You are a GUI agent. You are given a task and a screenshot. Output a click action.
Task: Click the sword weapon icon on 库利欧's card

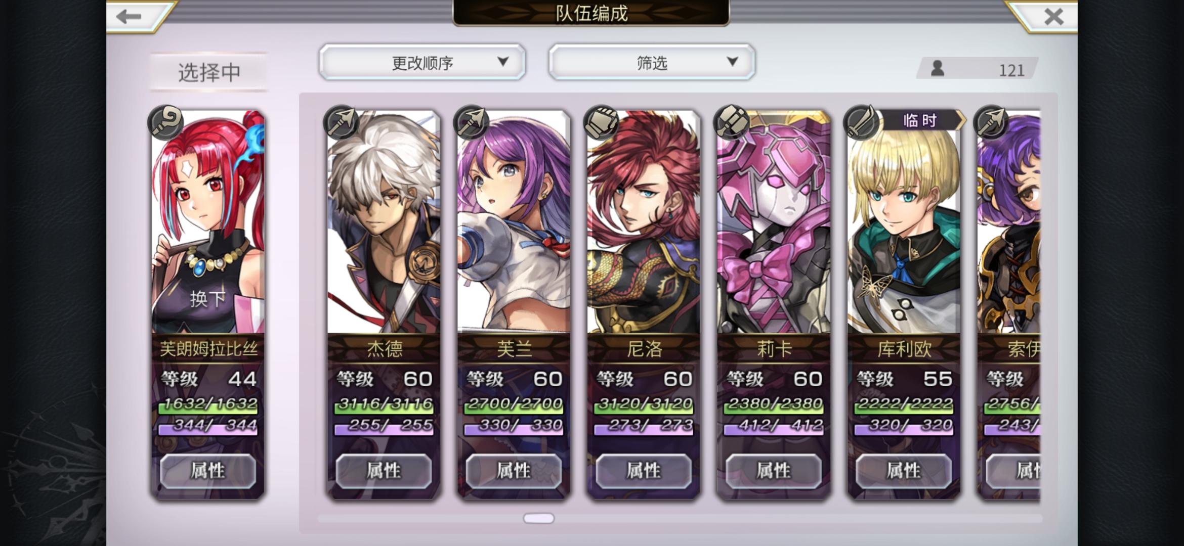[x=861, y=122]
